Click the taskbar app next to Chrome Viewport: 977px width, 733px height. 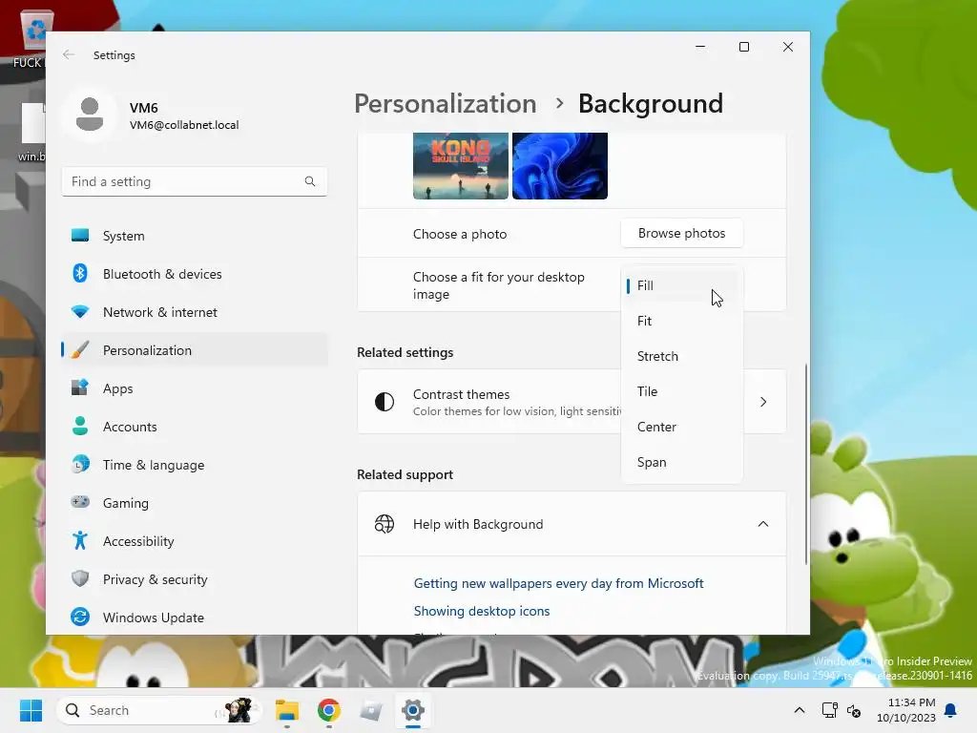(x=371, y=710)
